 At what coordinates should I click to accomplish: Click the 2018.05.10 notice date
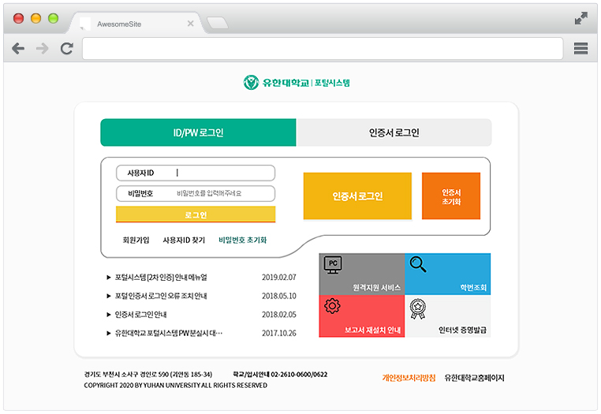tap(279, 296)
